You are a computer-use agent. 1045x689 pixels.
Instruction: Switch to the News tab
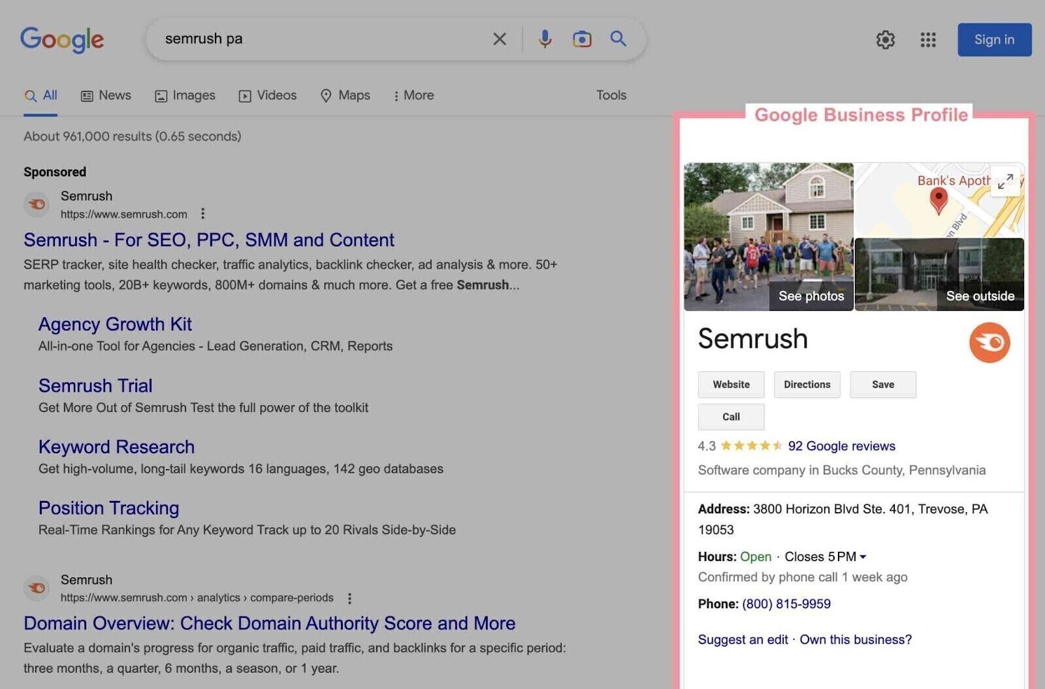[106, 95]
